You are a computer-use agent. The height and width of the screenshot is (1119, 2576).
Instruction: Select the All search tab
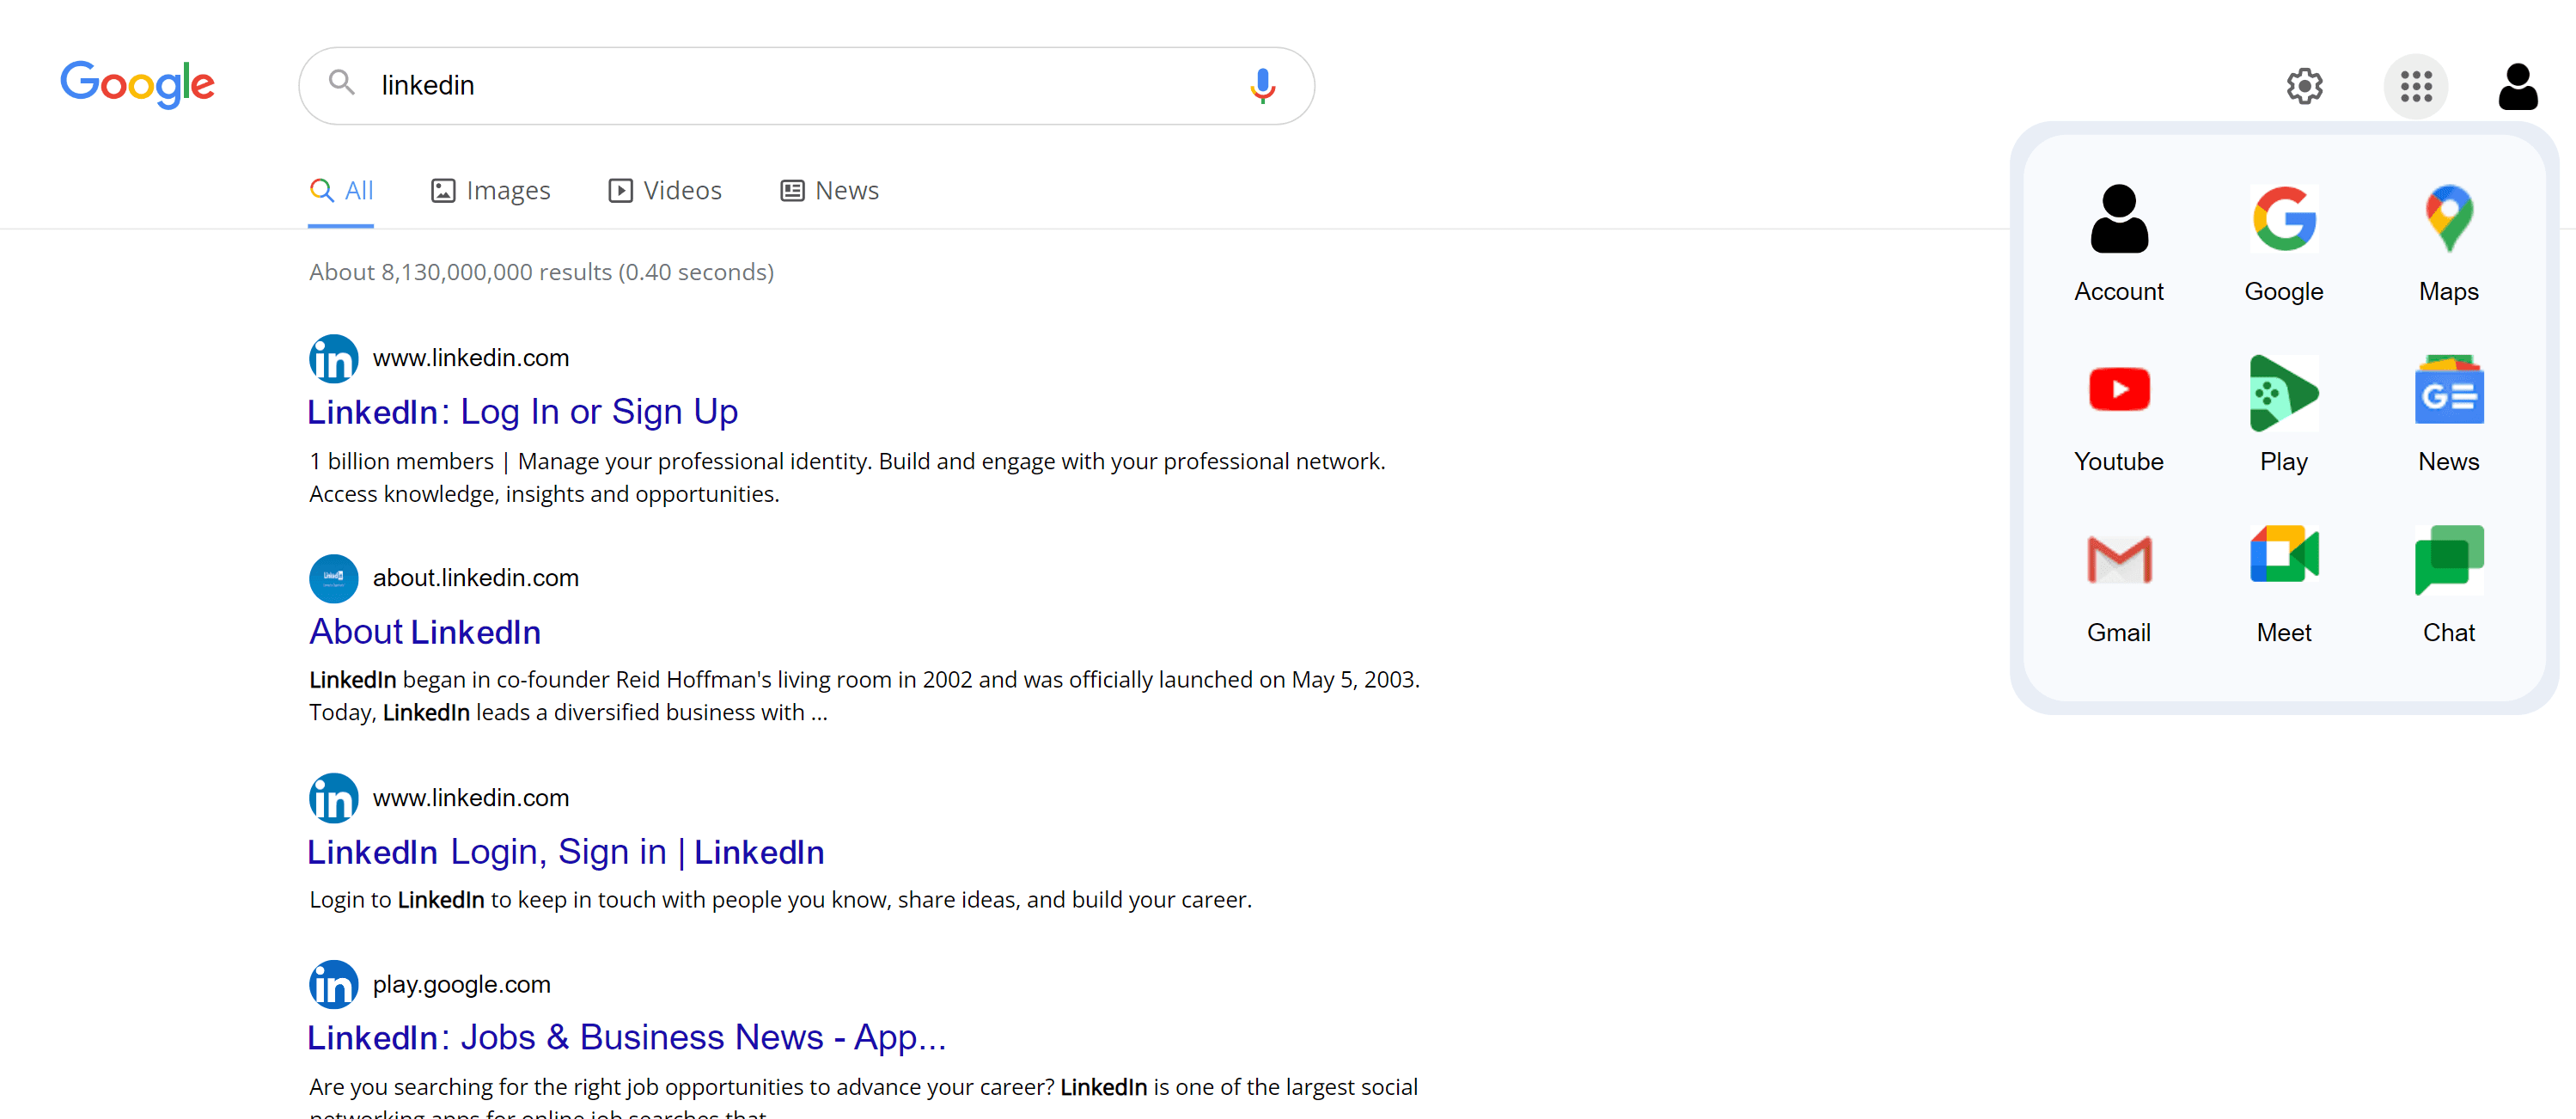[x=341, y=191]
